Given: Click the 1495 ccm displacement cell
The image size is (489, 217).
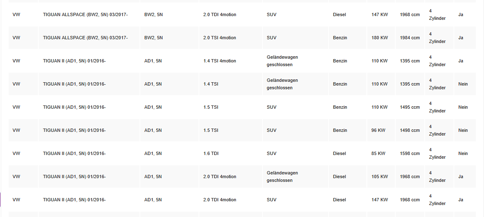Looking at the screenshot, I should click(x=410, y=107).
